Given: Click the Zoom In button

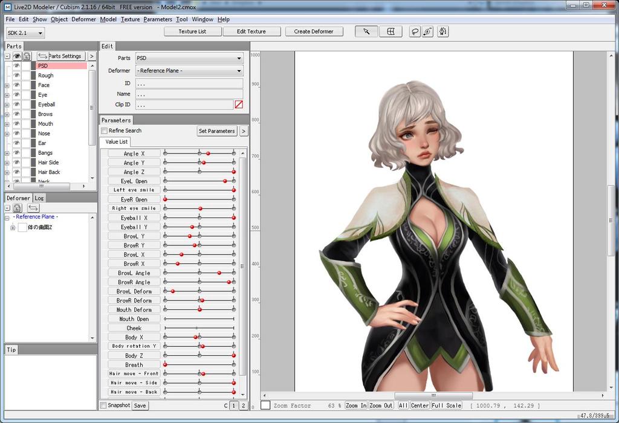Looking at the screenshot, I should click(356, 405).
